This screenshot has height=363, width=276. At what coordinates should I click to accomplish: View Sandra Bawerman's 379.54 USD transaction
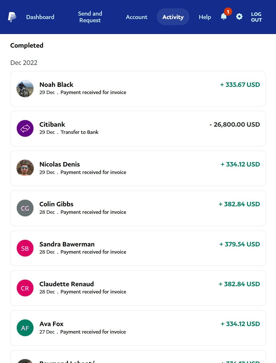138,248
